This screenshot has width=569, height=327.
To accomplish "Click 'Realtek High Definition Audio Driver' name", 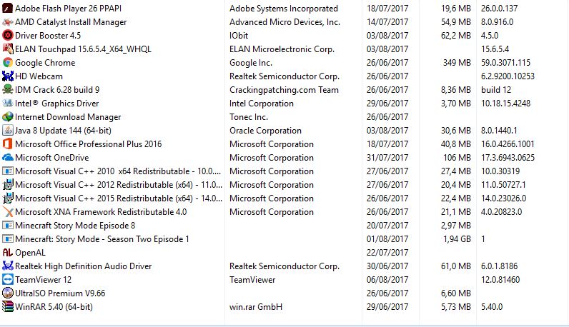I will click(84, 266).
